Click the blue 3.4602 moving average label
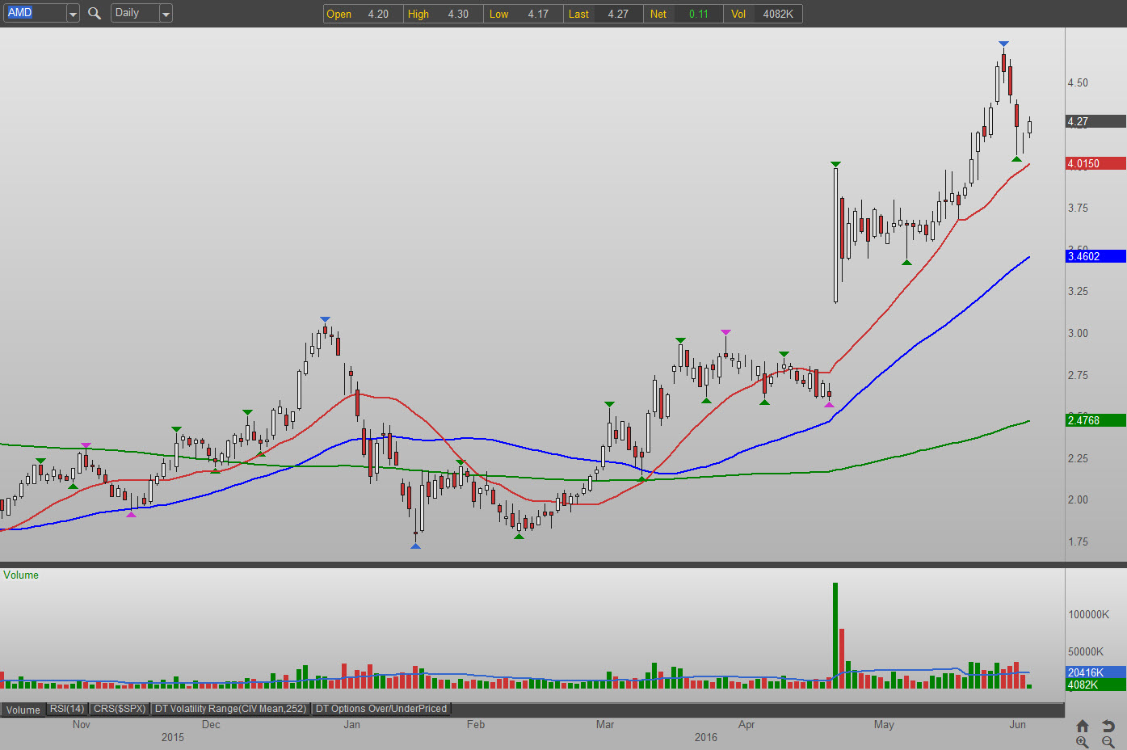Screen dimensions: 1127x750 [1095, 256]
